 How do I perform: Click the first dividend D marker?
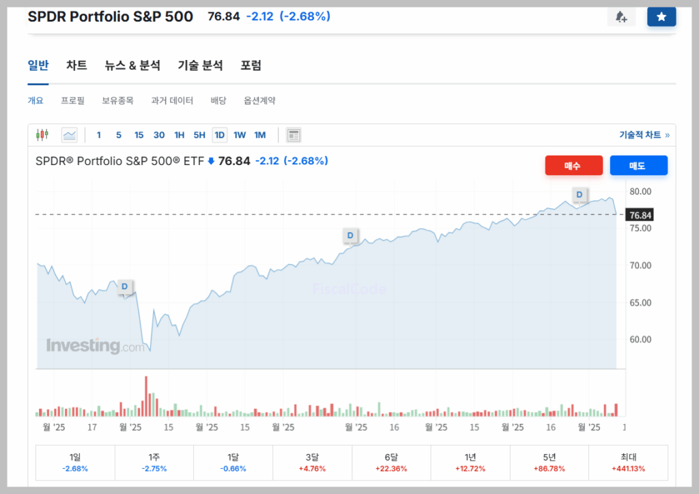click(x=124, y=287)
